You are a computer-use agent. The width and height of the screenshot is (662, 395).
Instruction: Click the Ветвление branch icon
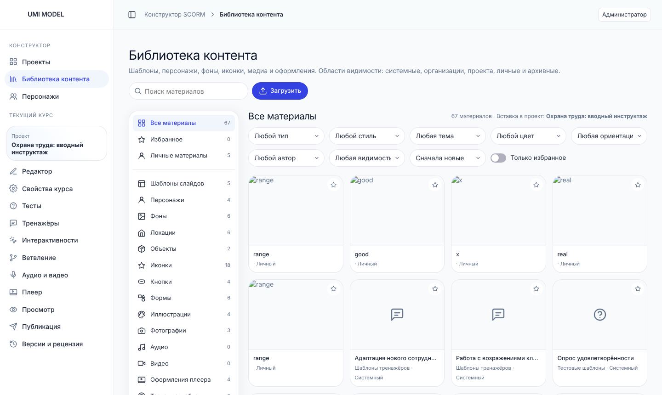click(13, 258)
